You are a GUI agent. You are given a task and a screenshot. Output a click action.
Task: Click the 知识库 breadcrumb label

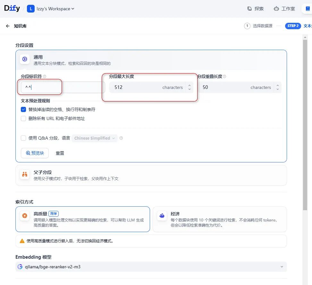(x=20, y=26)
